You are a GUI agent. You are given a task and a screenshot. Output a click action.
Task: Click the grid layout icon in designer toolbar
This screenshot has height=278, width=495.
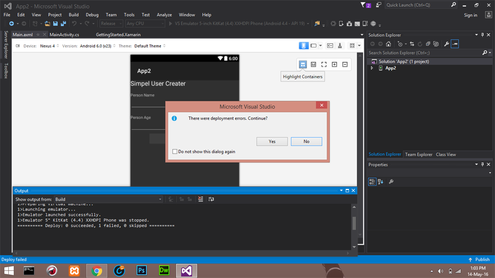click(352, 46)
